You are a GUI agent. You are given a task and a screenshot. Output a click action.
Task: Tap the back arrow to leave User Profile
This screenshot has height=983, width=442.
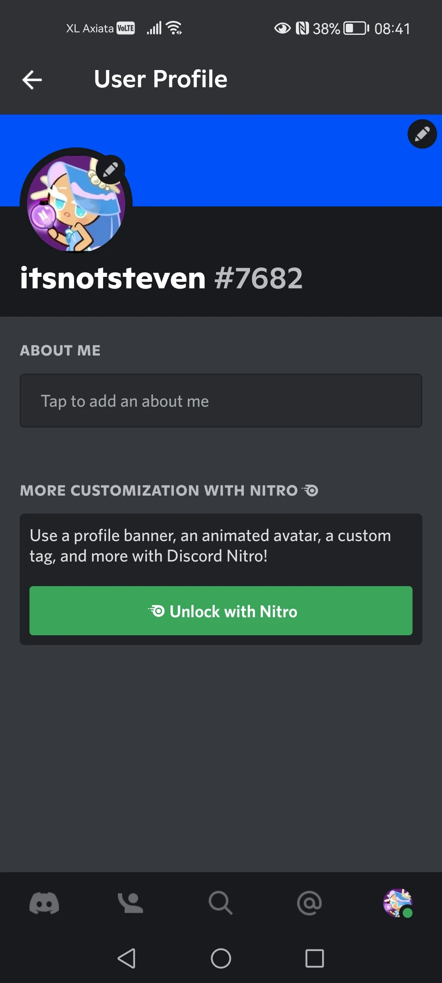point(31,79)
